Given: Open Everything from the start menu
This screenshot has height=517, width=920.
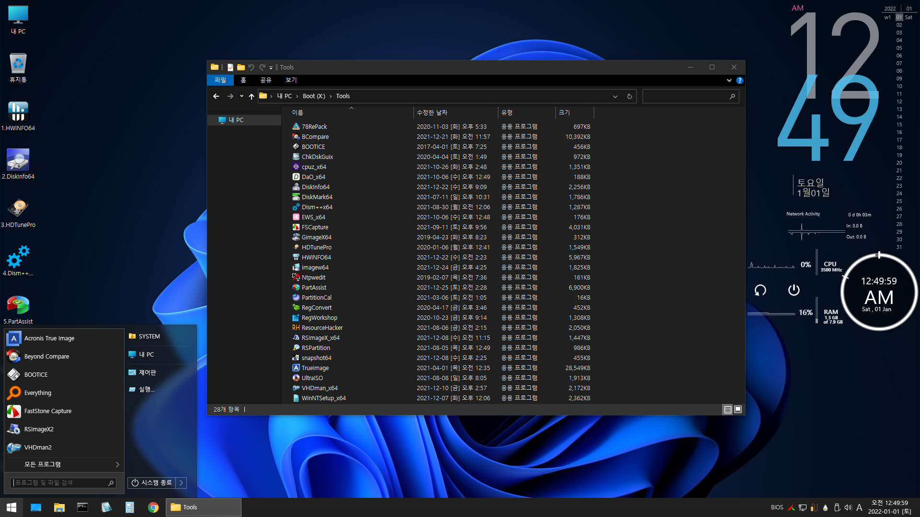Looking at the screenshot, I should pyautogui.click(x=64, y=393).
